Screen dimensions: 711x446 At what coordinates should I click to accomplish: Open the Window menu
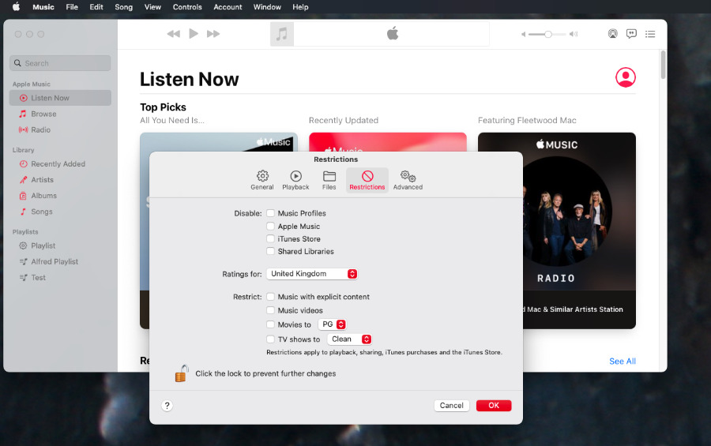pos(267,7)
